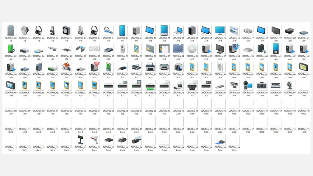
Task: Select the DDORes_140 receipt printer icon
Action: pos(122,140)
